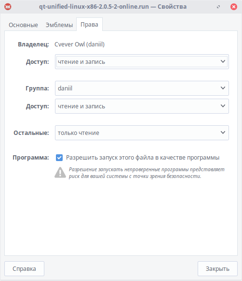Open the group access dropdown 'чтение и запись'
The width and height of the screenshot is (242, 281).
point(142,106)
